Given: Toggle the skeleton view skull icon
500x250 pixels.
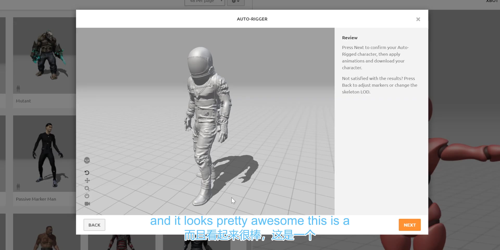Looking at the screenshot, I should tap(87, 160).
